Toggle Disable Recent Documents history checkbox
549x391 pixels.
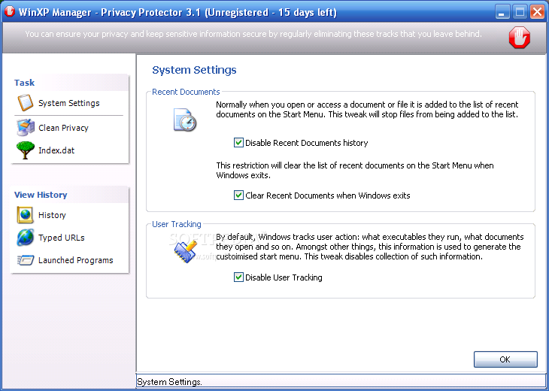(238, 143)
